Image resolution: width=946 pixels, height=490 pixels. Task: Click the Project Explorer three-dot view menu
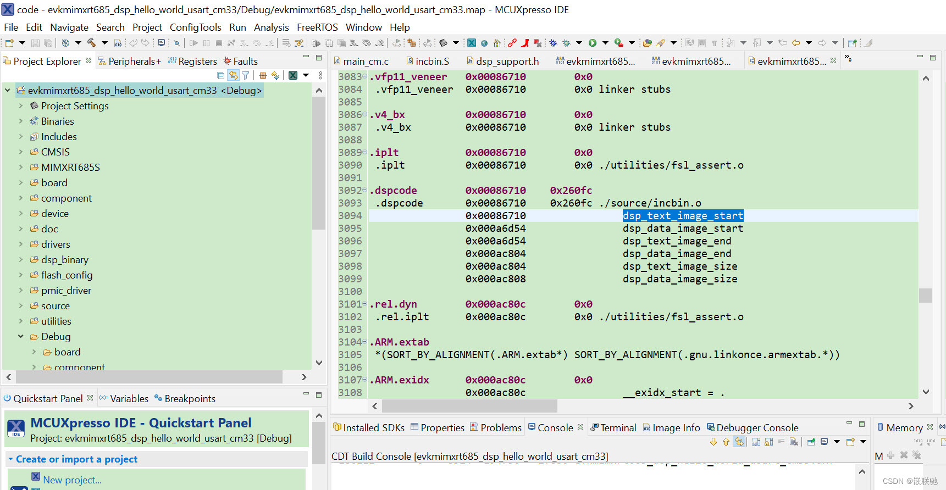(x=321, y=75)
